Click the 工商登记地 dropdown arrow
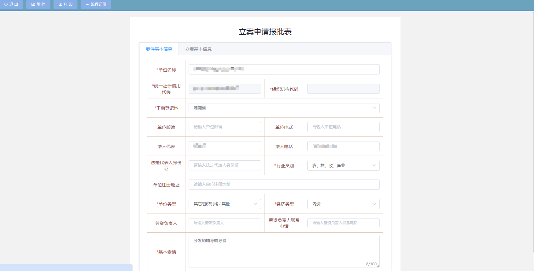534x271 pixels. [x=374, y=108]
